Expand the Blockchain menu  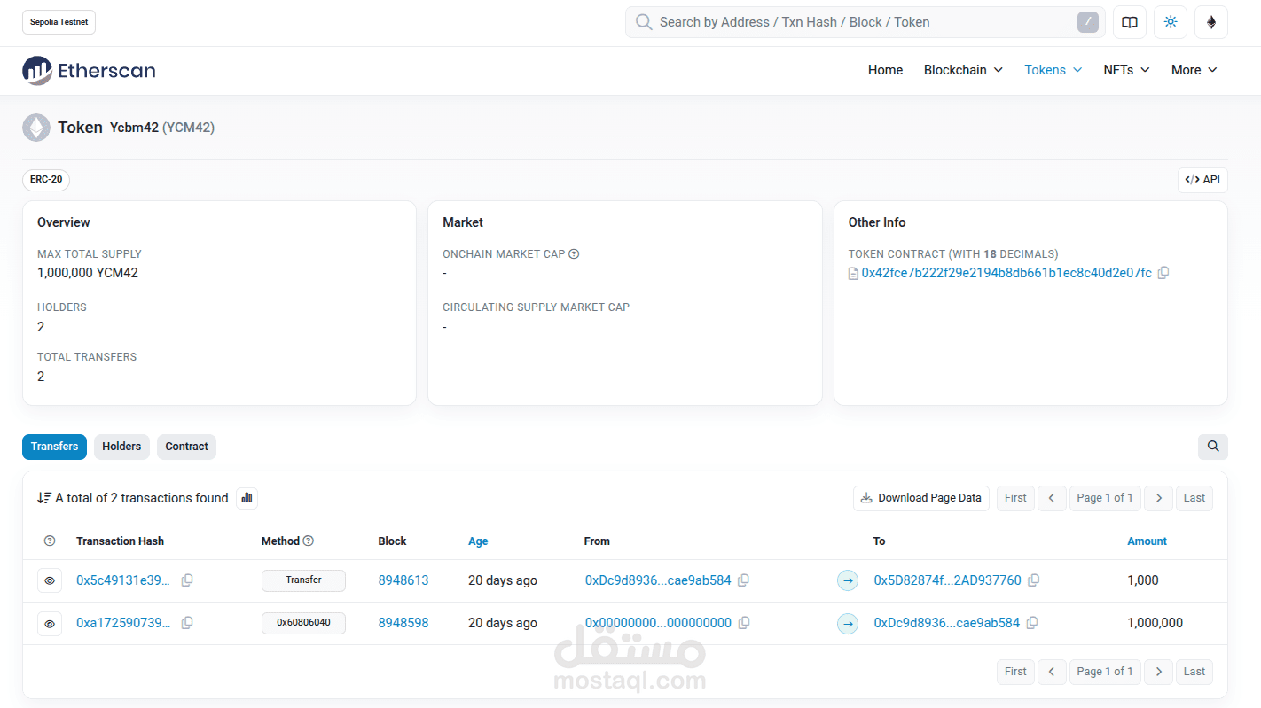point(963,70)
